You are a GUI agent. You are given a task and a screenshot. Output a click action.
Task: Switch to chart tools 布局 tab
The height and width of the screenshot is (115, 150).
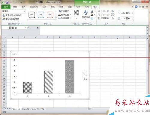pyautogui.click(x=87, y=7)
